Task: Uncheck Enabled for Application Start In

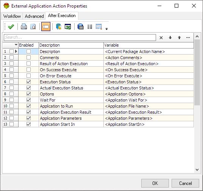Action: 28,124
